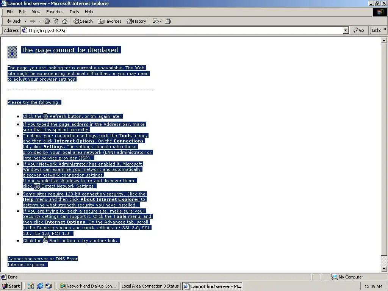Click the Forward arrow button

pyautogui.click(x=33, y=21)
